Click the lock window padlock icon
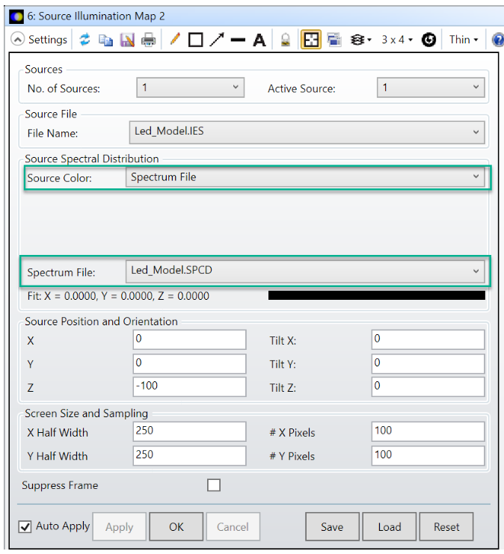The height and width of the screenshot is (554, 504). pos(286,40)
